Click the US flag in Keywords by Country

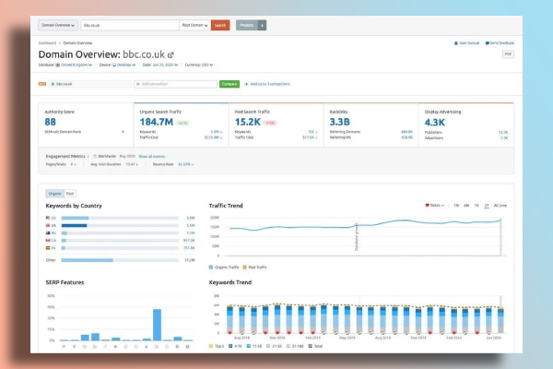point(48,218)
